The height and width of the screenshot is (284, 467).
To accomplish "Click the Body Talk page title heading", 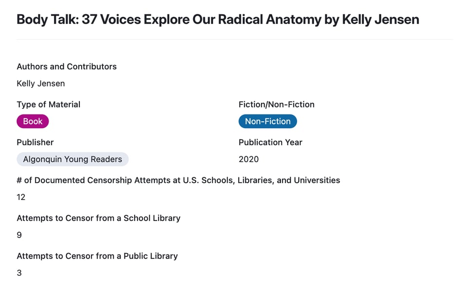I will [x=217, y=19].
